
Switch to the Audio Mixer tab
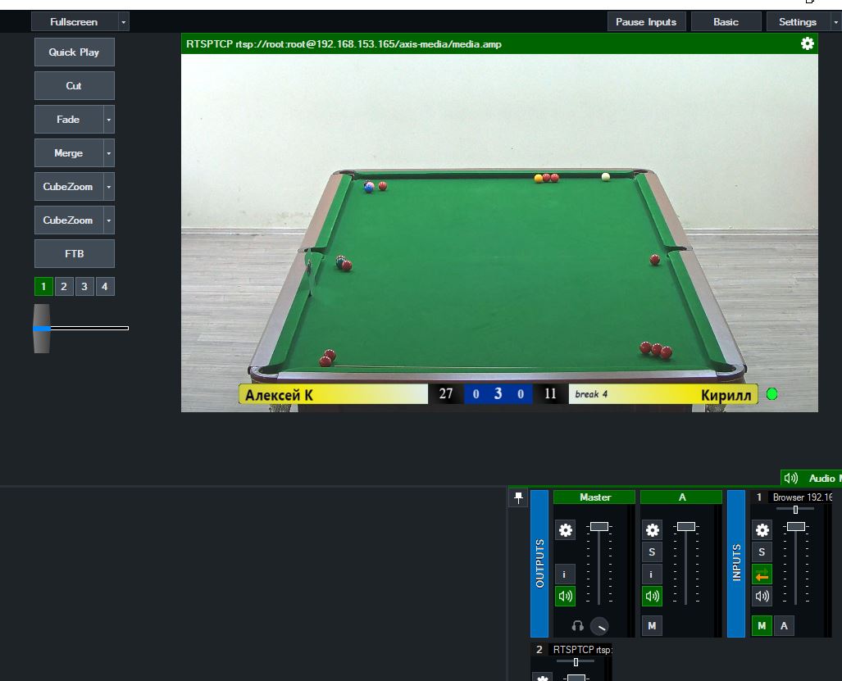click(x=811, y=478)
